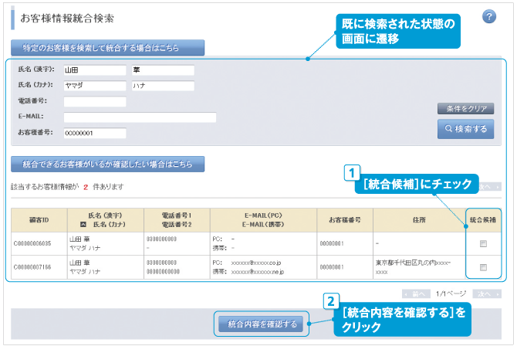The image size is (517, 346).
Task: Click the 条件をクリア button
Action: click(465, 108)
